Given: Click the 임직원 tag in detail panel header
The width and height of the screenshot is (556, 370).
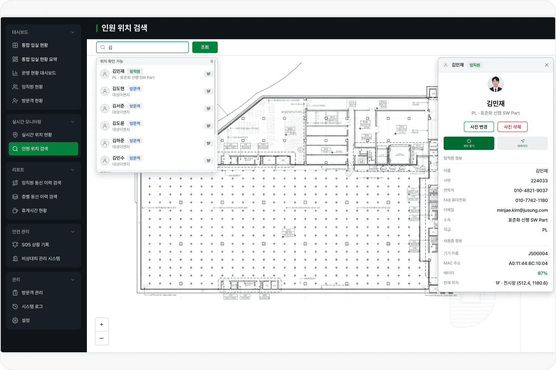Looking at the screenshot, I should coord(475,65).
